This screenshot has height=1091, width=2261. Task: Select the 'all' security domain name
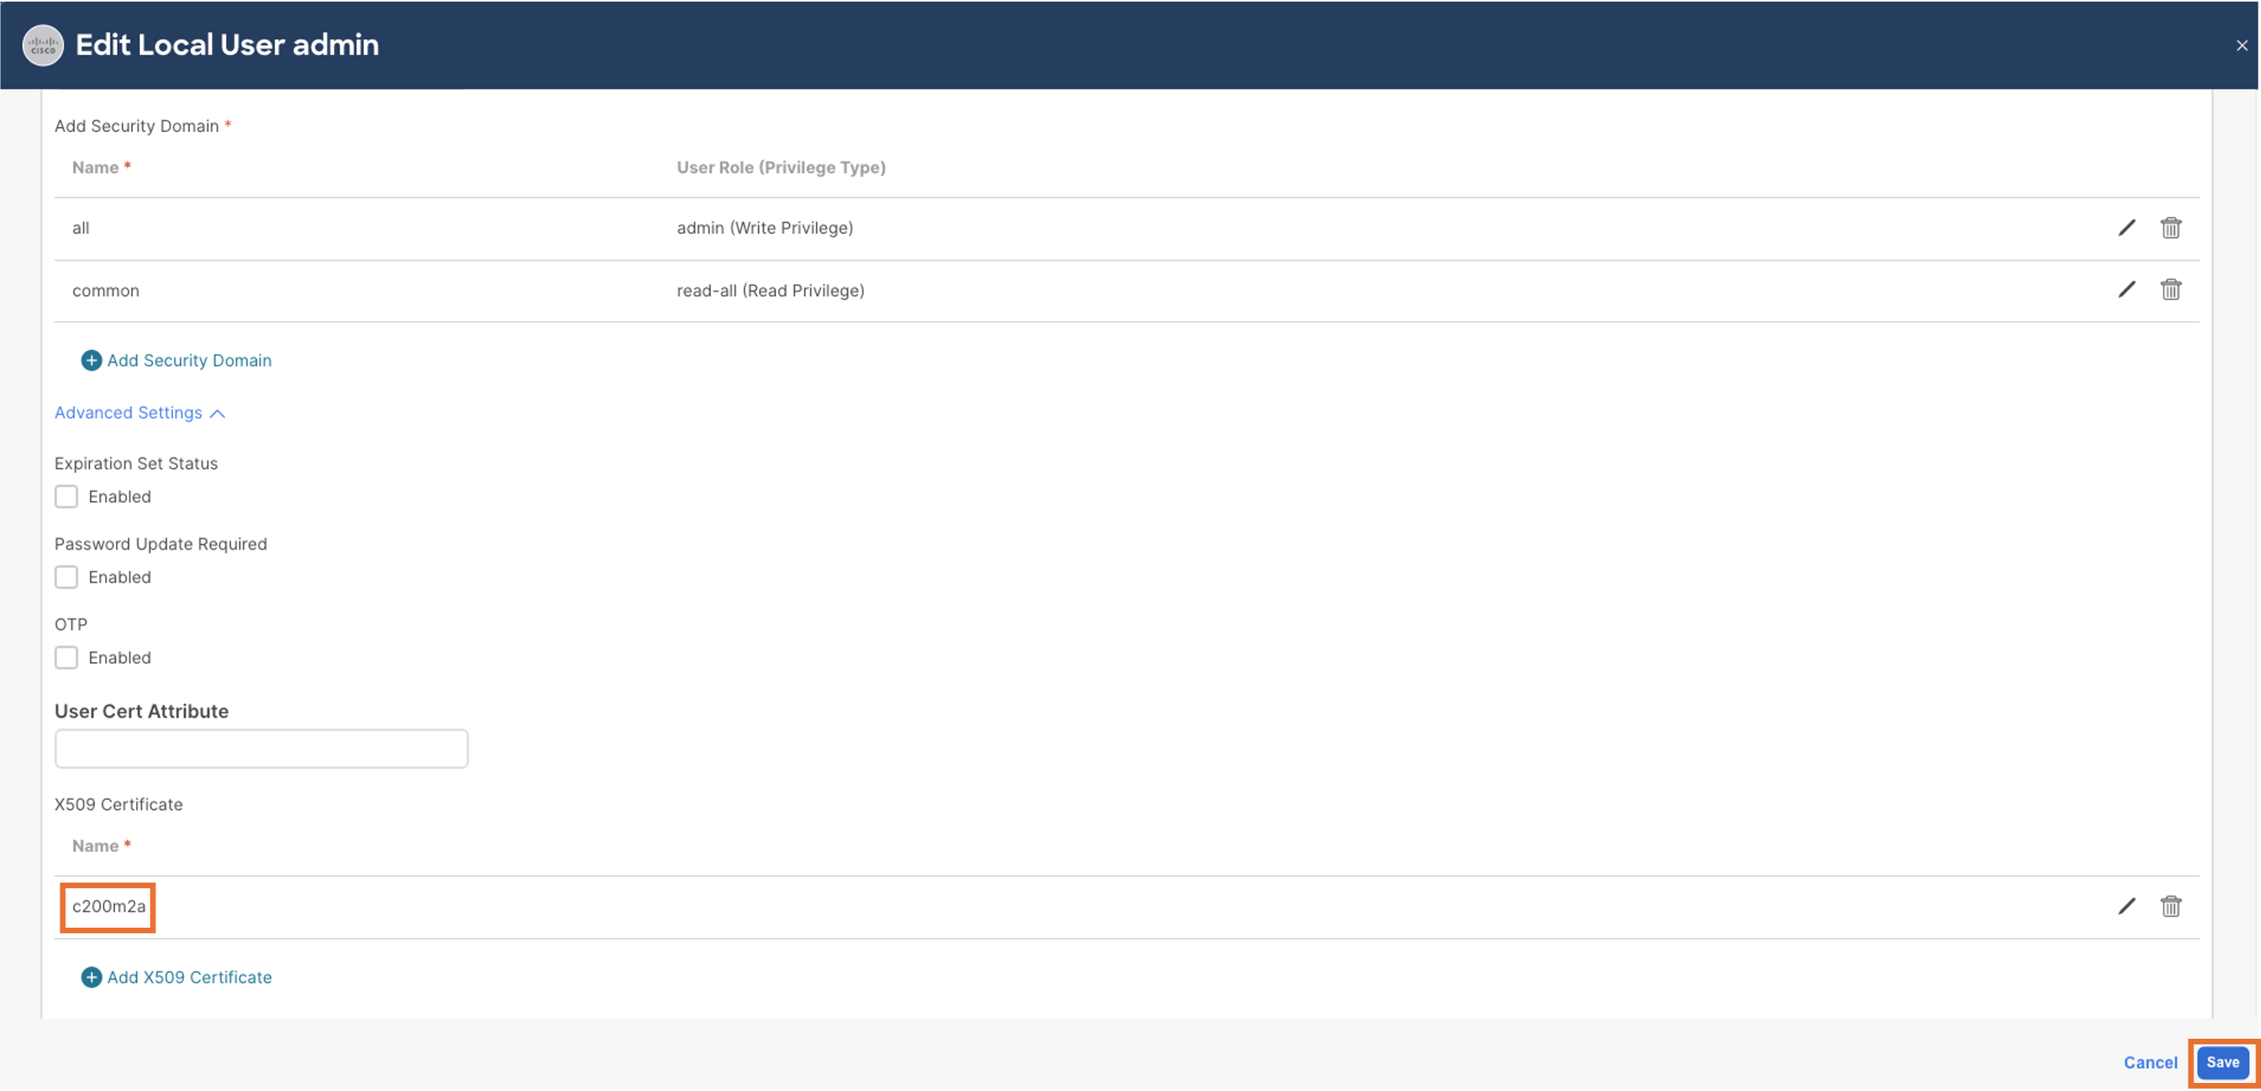80,228
